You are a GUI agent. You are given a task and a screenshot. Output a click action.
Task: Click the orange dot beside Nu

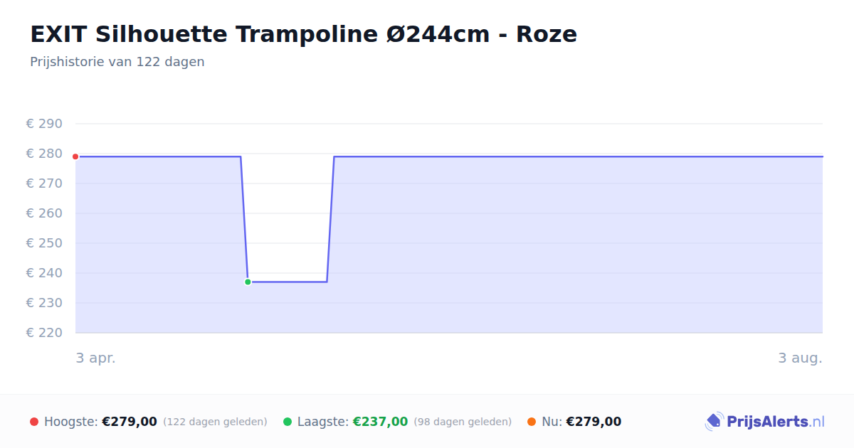point(532,422)
